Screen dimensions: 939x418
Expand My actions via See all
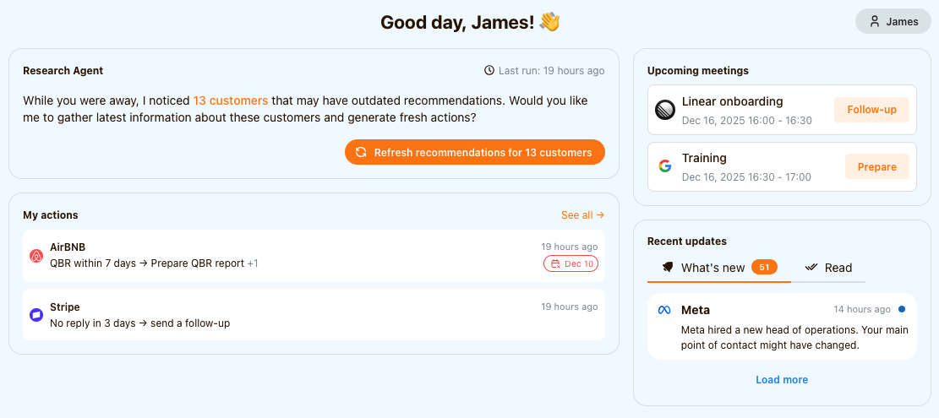click(x=582, y=215)
